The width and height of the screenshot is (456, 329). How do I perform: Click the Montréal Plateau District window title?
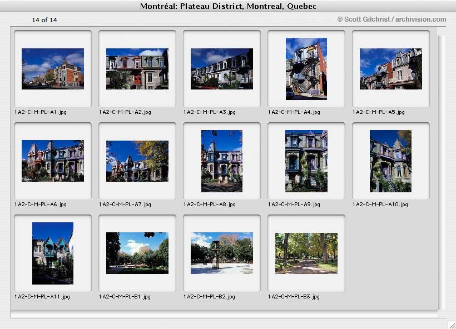point(228,6)
